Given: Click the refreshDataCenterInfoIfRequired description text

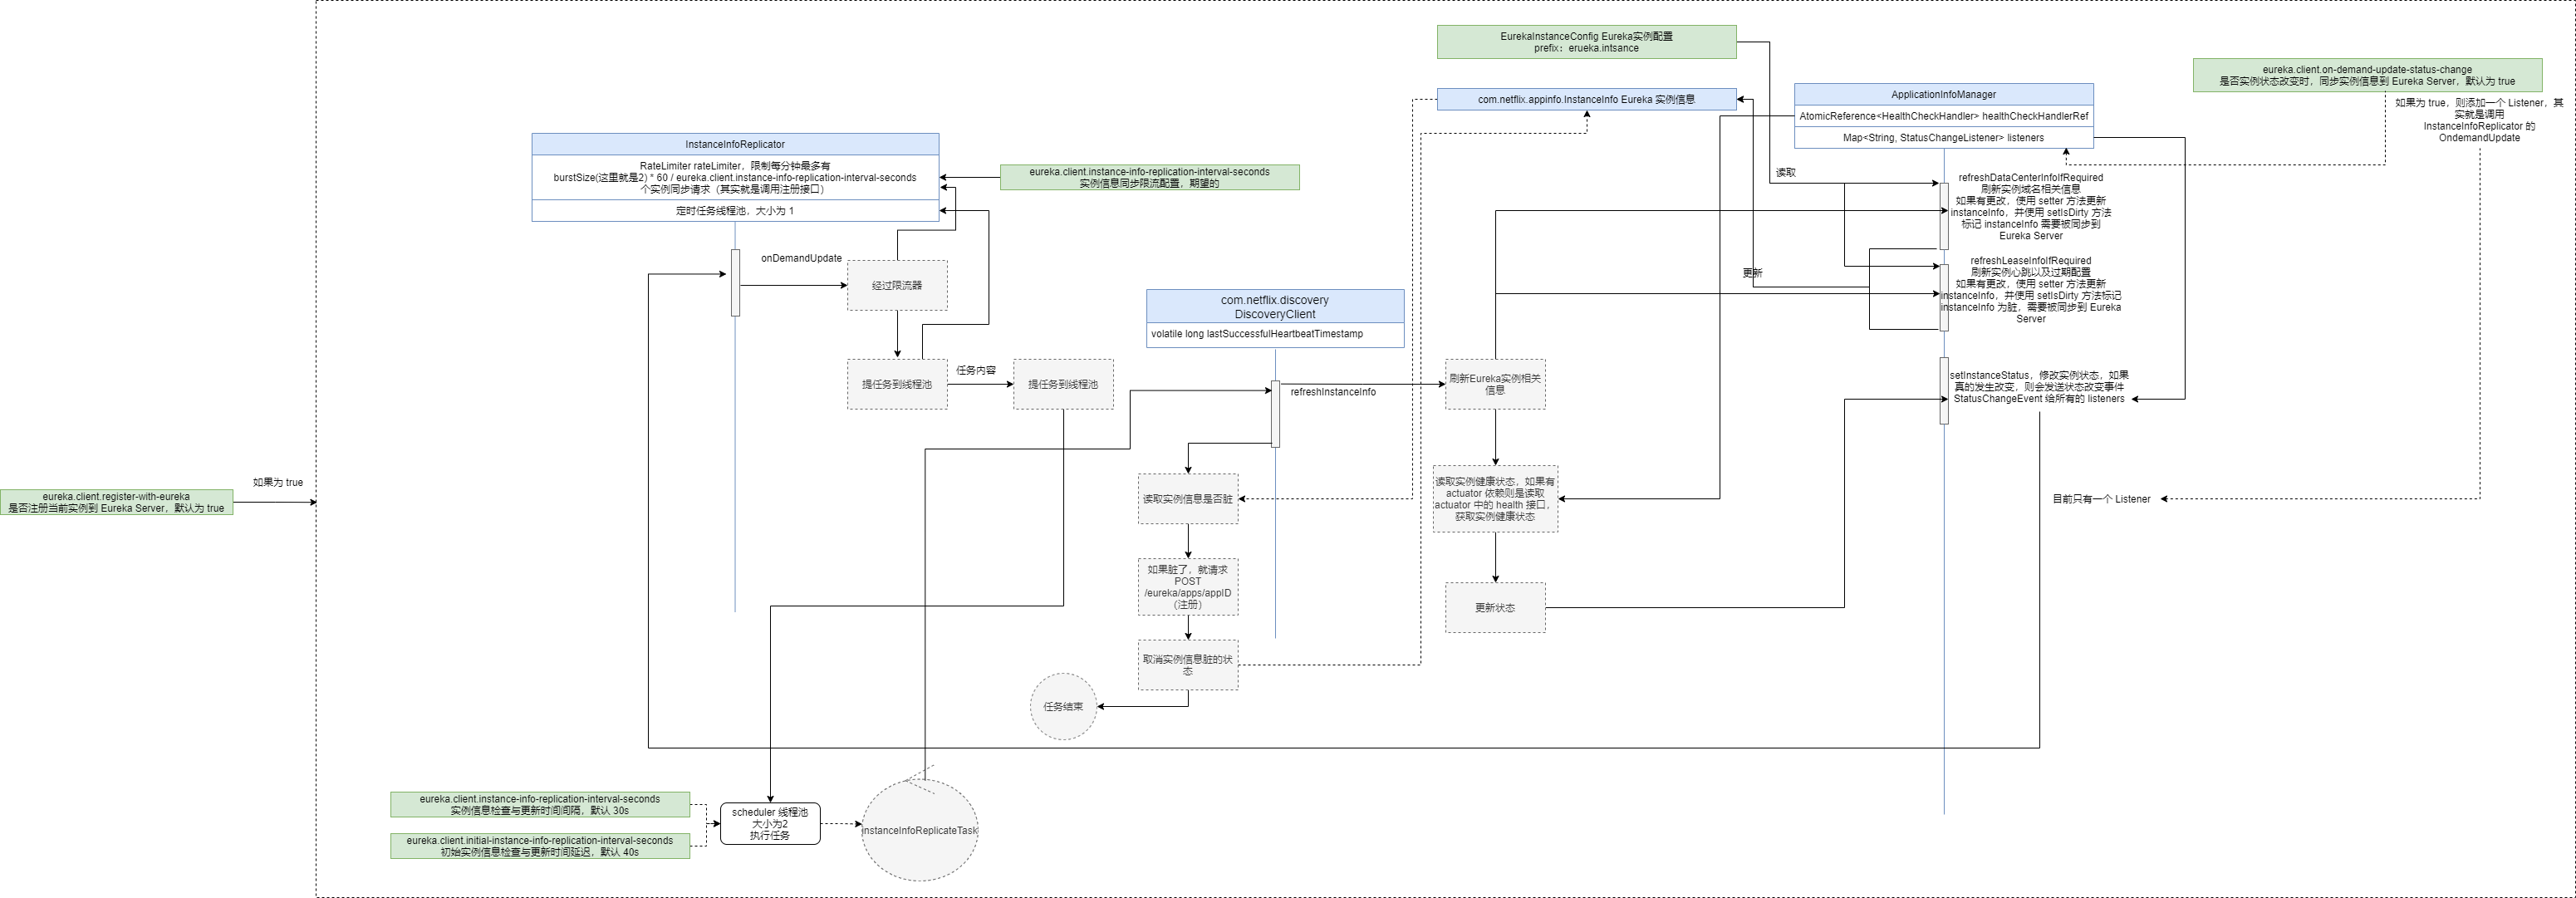Looking at the screenshot, I should pos(2030,206).
